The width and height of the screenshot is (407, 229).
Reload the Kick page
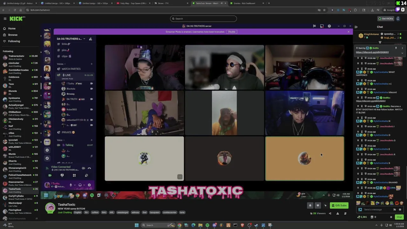coord(15,10)
